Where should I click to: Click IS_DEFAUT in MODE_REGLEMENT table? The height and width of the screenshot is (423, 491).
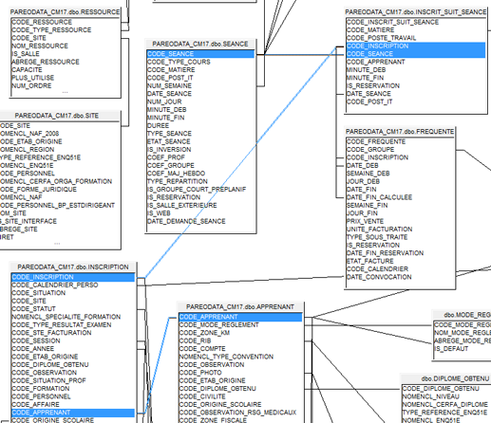pyautogui.click(x=451, y=349)
